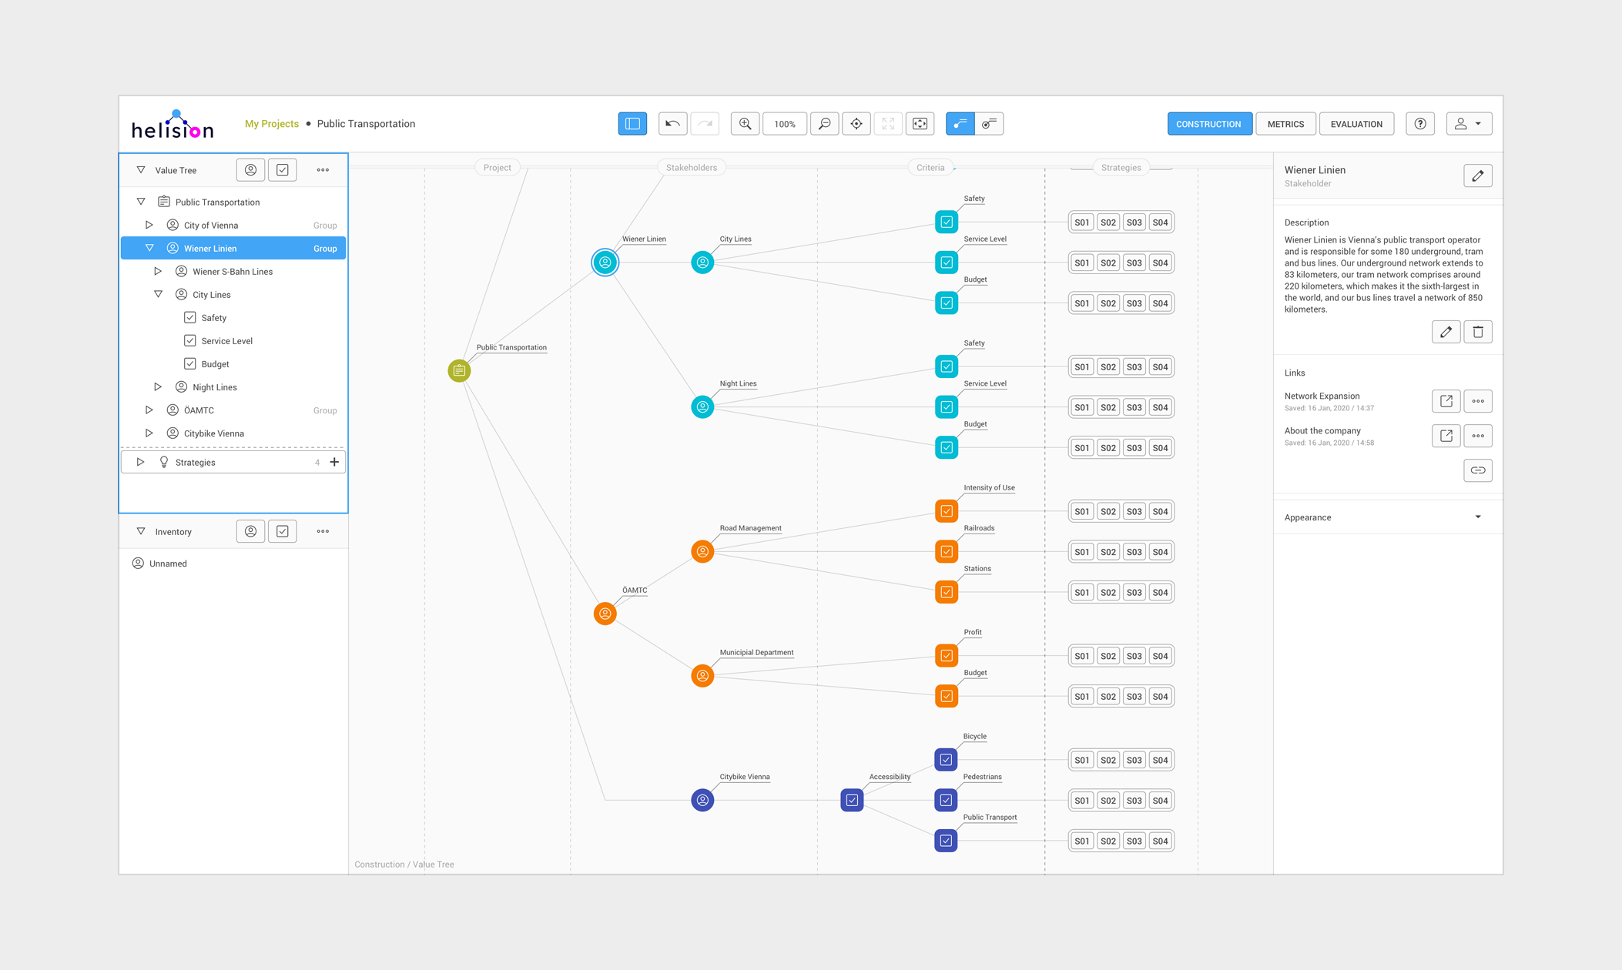Click S04 strategy for Stations row

[1160, 593]
